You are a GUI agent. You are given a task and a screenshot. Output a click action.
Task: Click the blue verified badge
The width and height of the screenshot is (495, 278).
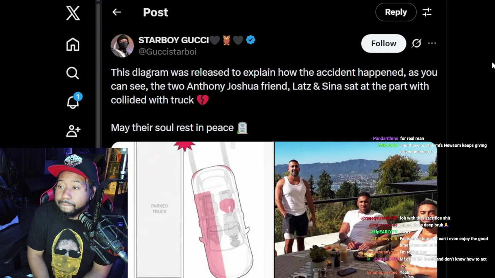click(251, 40)
